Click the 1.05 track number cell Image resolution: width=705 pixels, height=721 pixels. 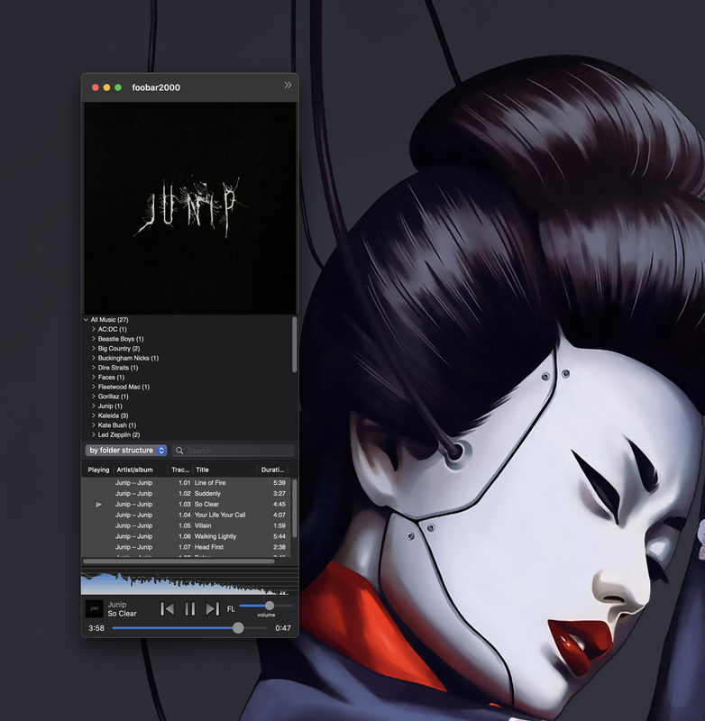click(185, 525)
